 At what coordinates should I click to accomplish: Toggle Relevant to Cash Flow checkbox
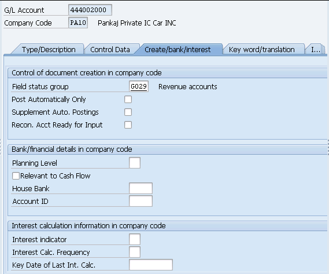[16, 176]
